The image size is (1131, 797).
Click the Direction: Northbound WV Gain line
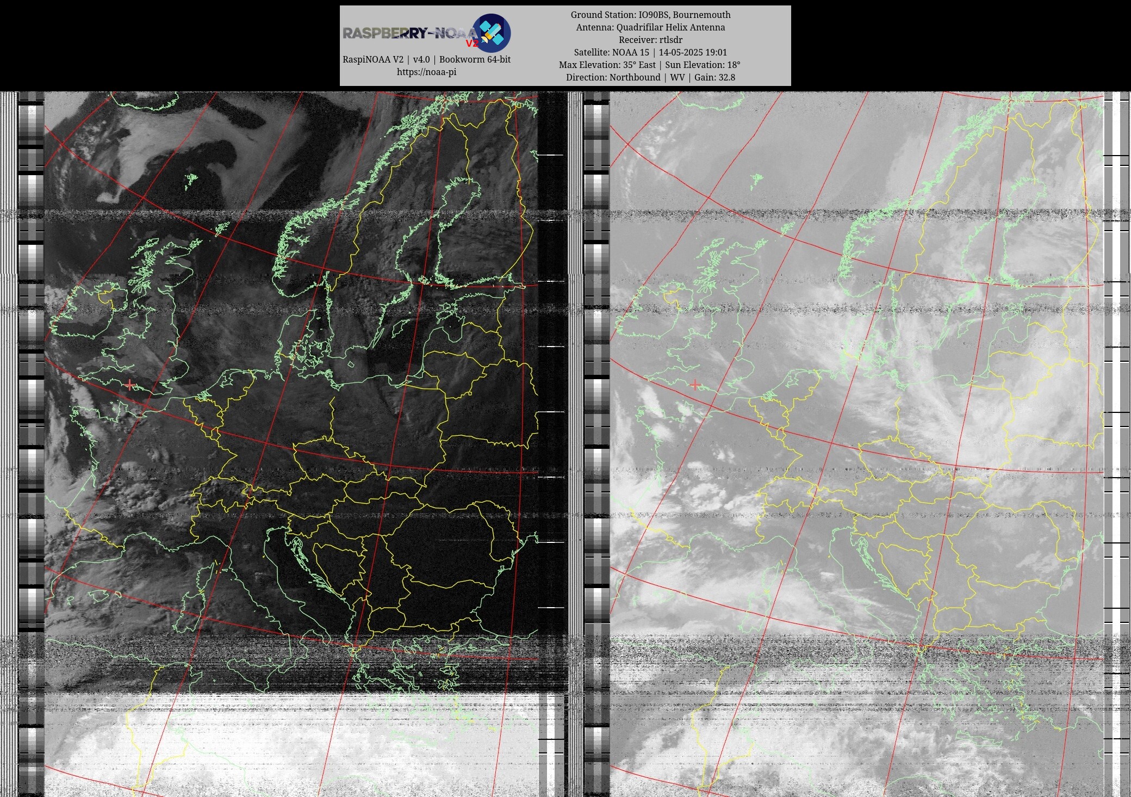650,77
